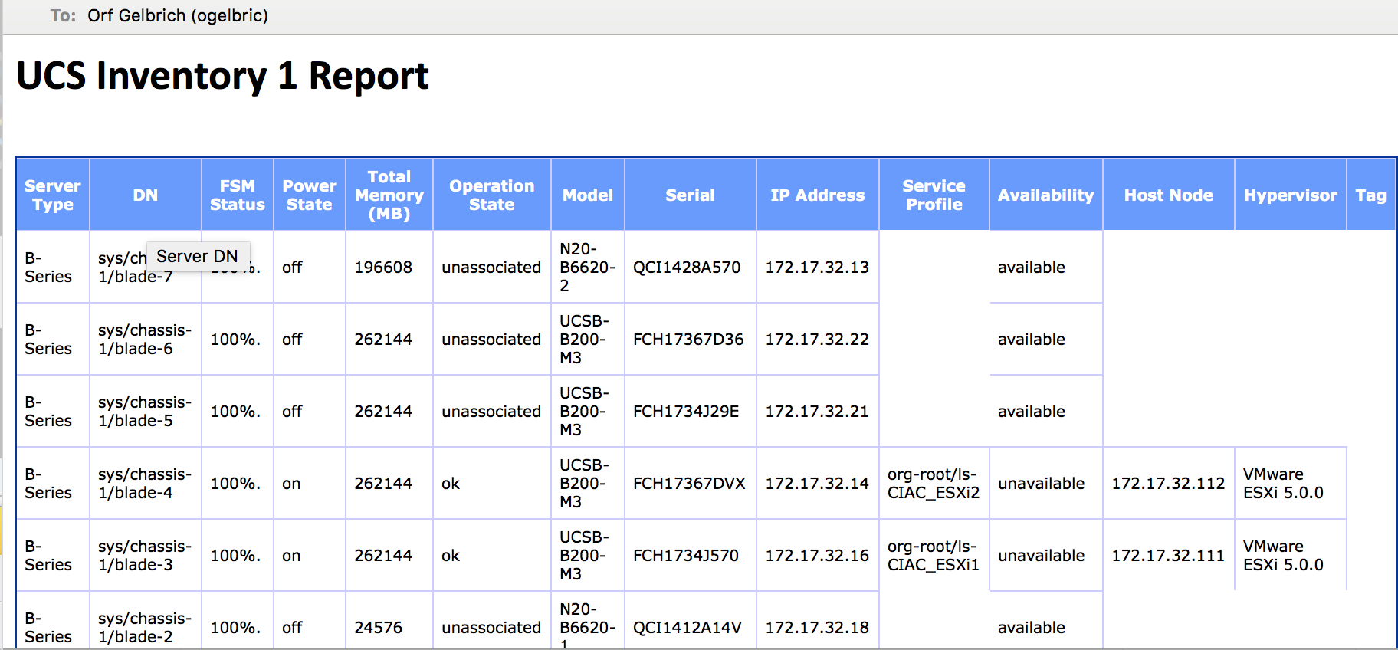1398x650 pixels.
Task: Click service profile org-root/ls-CIAC_ESXi1
Action: pyautogui.click(x=934, y=555)
